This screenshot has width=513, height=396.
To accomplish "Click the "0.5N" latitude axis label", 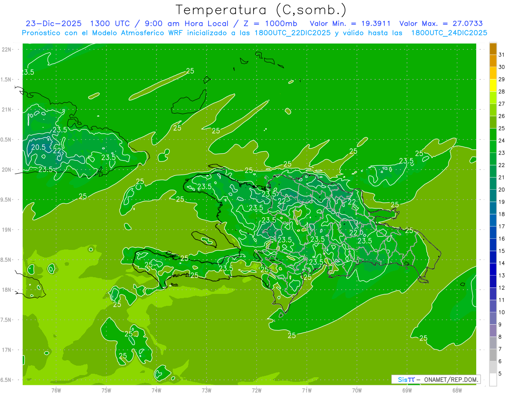I will (6, 140).
